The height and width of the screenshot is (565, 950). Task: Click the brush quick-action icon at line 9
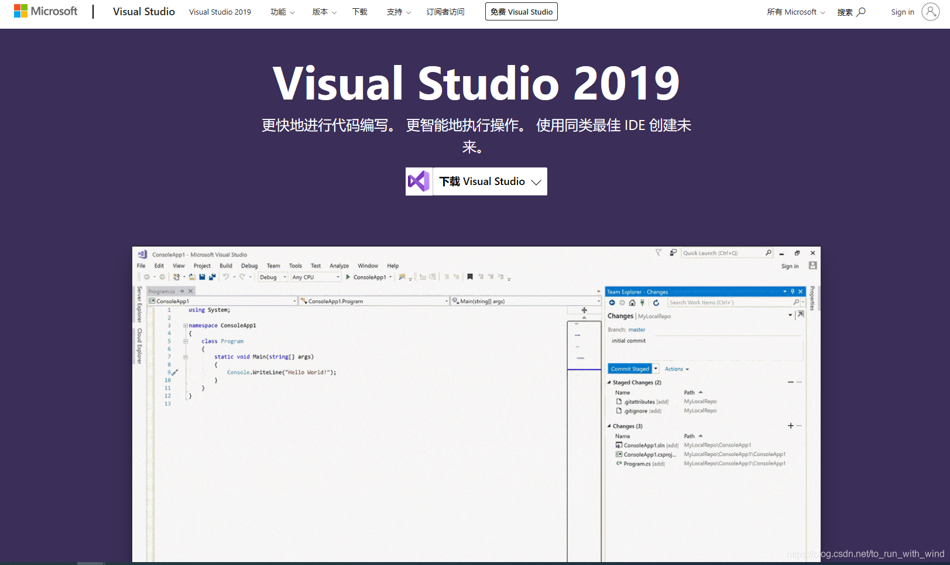(174, 372)
